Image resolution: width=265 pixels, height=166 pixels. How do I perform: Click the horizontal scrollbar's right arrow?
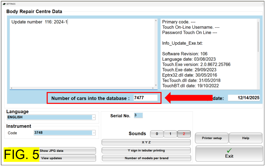[153, 88]
